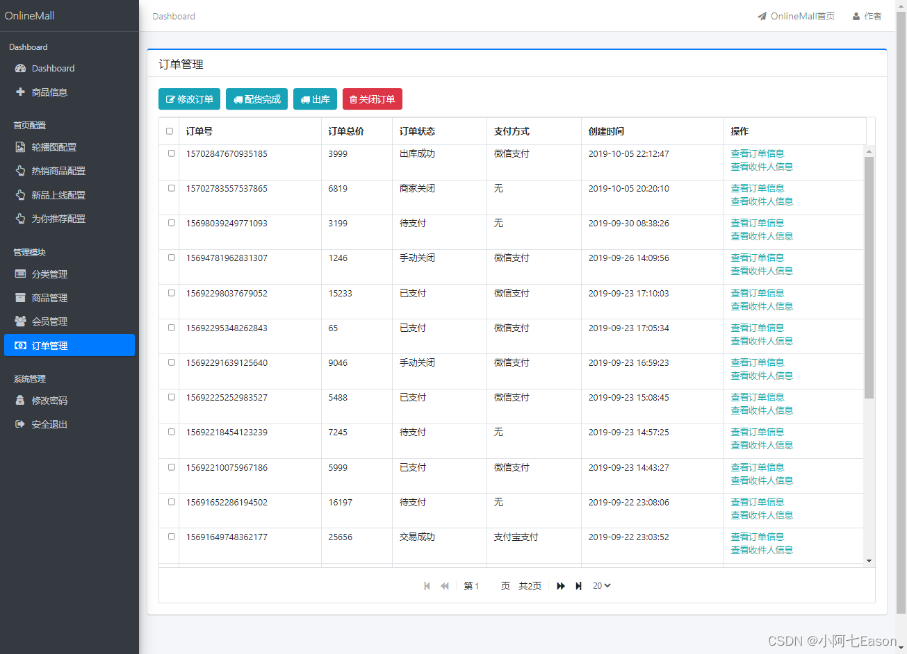Click the Dashboard palette icon in sidebar
This screenshot has width=907, height=654.
(20, 68)
